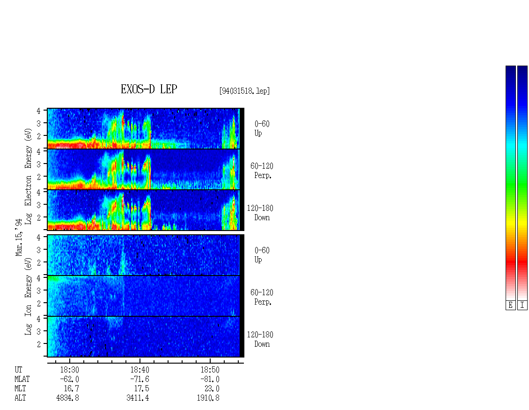Click the UT row header

(19, 370)
